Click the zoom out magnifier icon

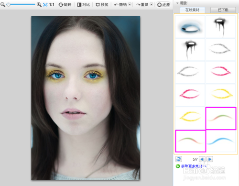click(x=3, y=4)
